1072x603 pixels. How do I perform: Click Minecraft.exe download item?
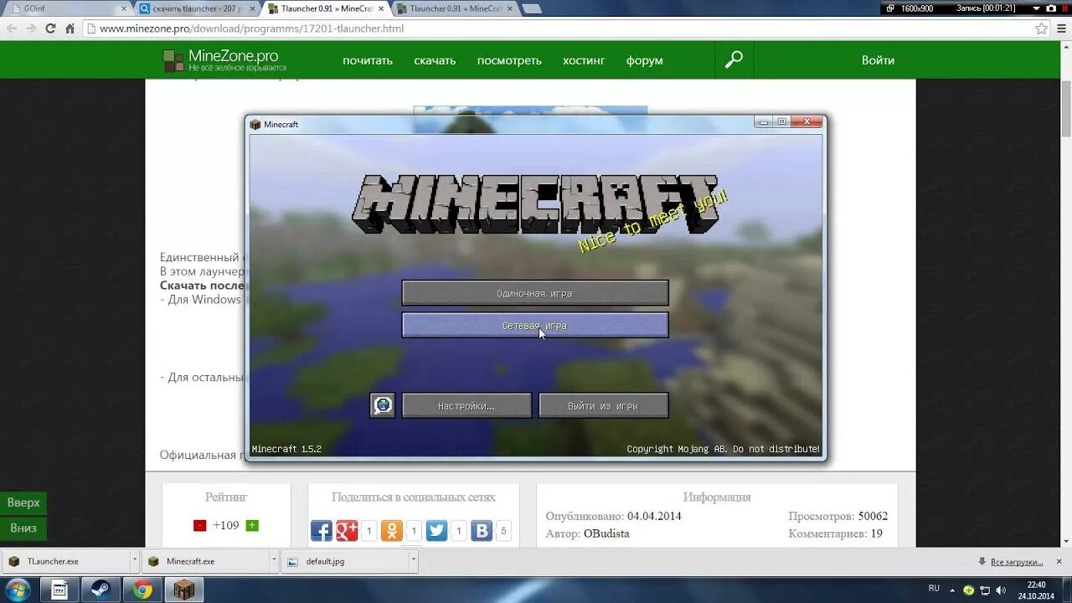coord(205,561)
